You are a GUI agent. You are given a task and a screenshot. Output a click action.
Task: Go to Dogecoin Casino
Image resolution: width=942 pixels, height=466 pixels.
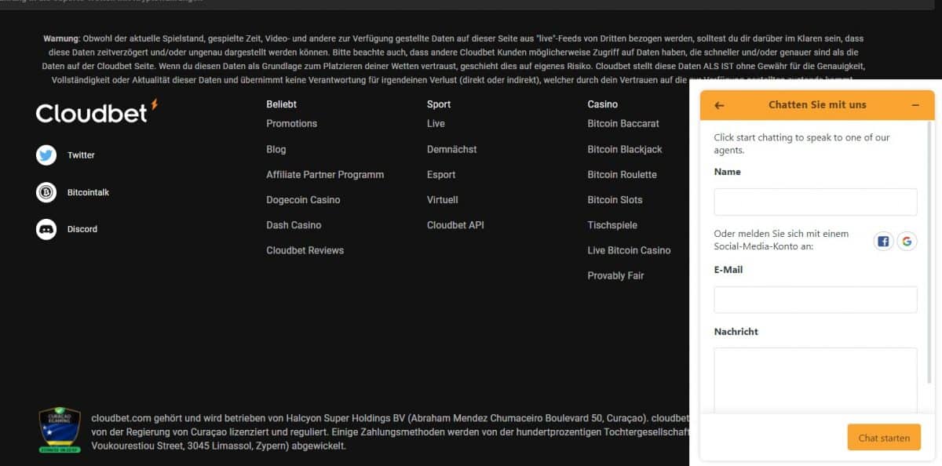click(x=303, y=200)
